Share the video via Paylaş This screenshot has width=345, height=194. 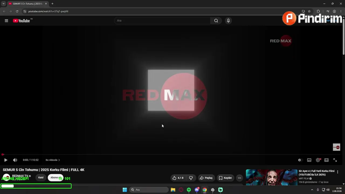pos(206,178)
